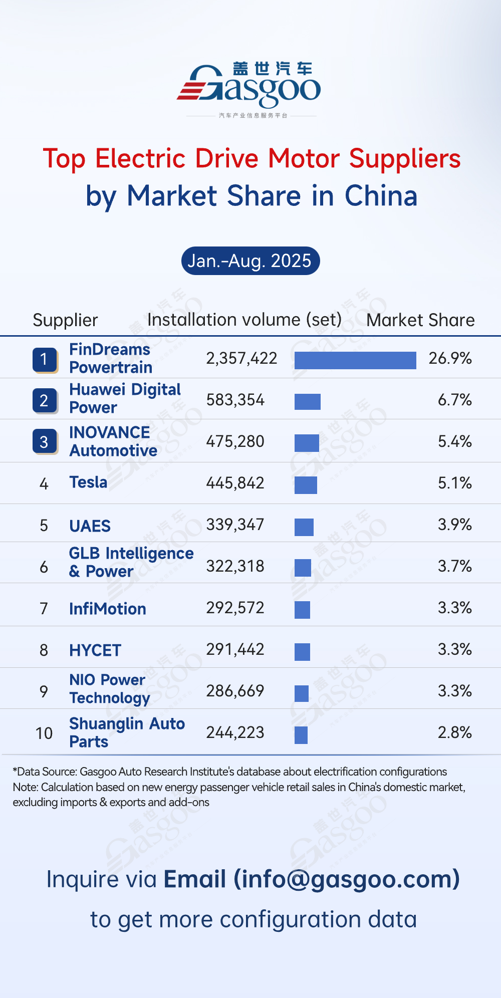This screenshot has height=998, width=501.
Task: Click the UAES supplier name
Action: (x=90, y=526)
